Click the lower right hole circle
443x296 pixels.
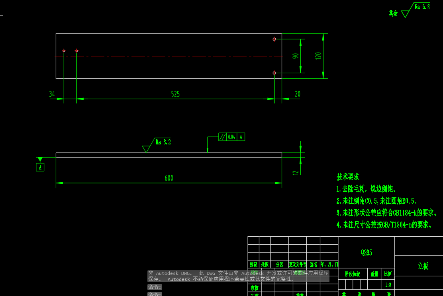point(274,73)
